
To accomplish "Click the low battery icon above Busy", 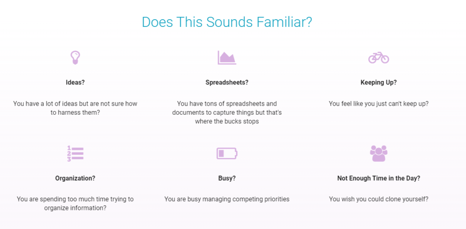I will (227, 153).
